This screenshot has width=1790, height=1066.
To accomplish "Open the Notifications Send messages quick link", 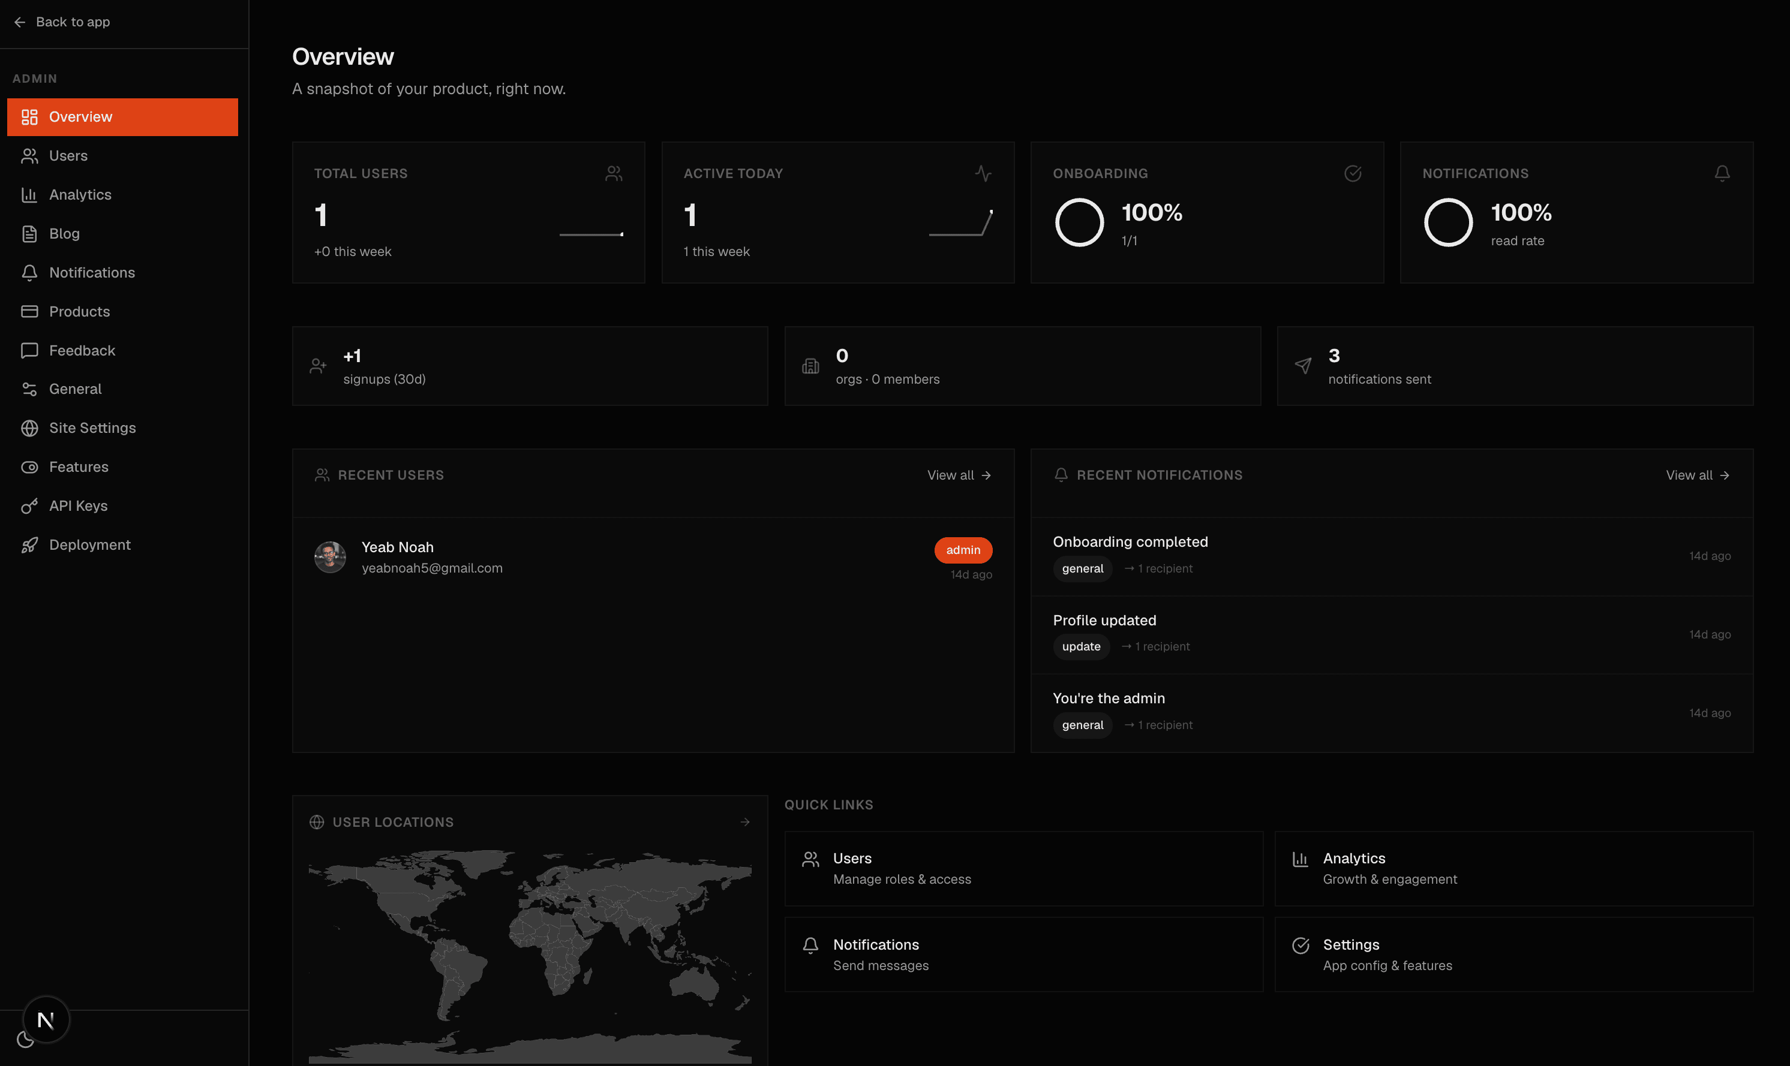I will tap(1024, 954).
